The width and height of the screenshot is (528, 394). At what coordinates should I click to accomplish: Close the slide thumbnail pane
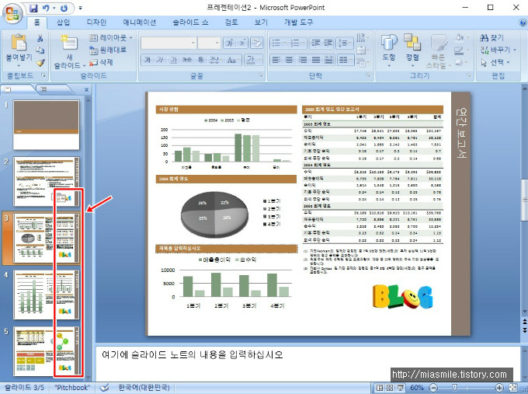[86, 89]
